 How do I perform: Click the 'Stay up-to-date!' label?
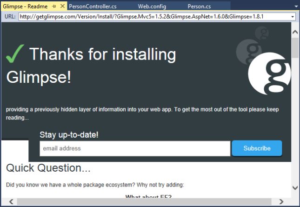[x=69, y=135]
